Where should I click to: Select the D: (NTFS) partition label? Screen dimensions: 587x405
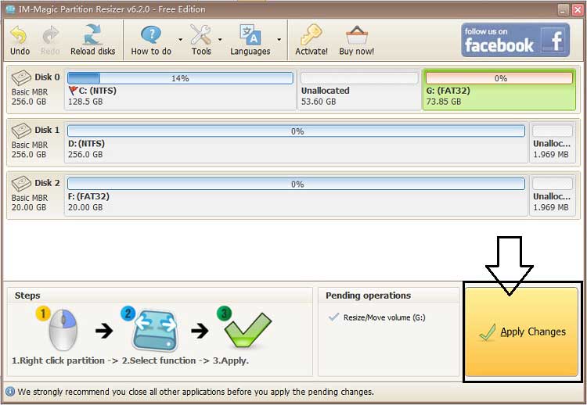point(86,144)
